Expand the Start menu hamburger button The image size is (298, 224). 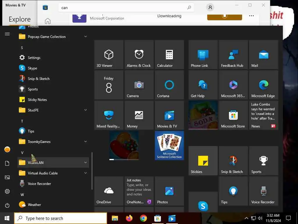[7, 34]
